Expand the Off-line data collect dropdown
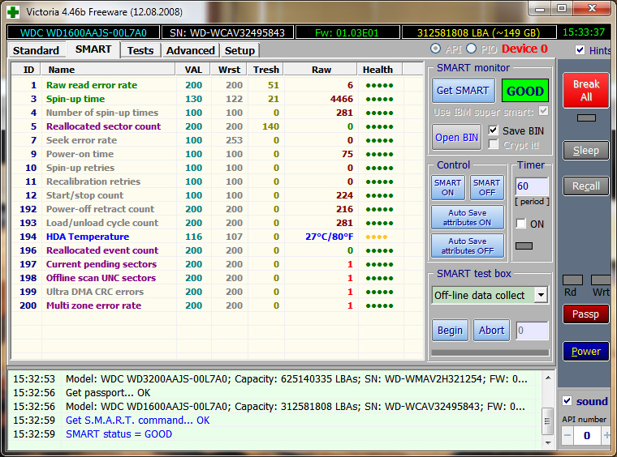Image resolution: width=617 pixels, height=457 pixels. pos(541,295)
